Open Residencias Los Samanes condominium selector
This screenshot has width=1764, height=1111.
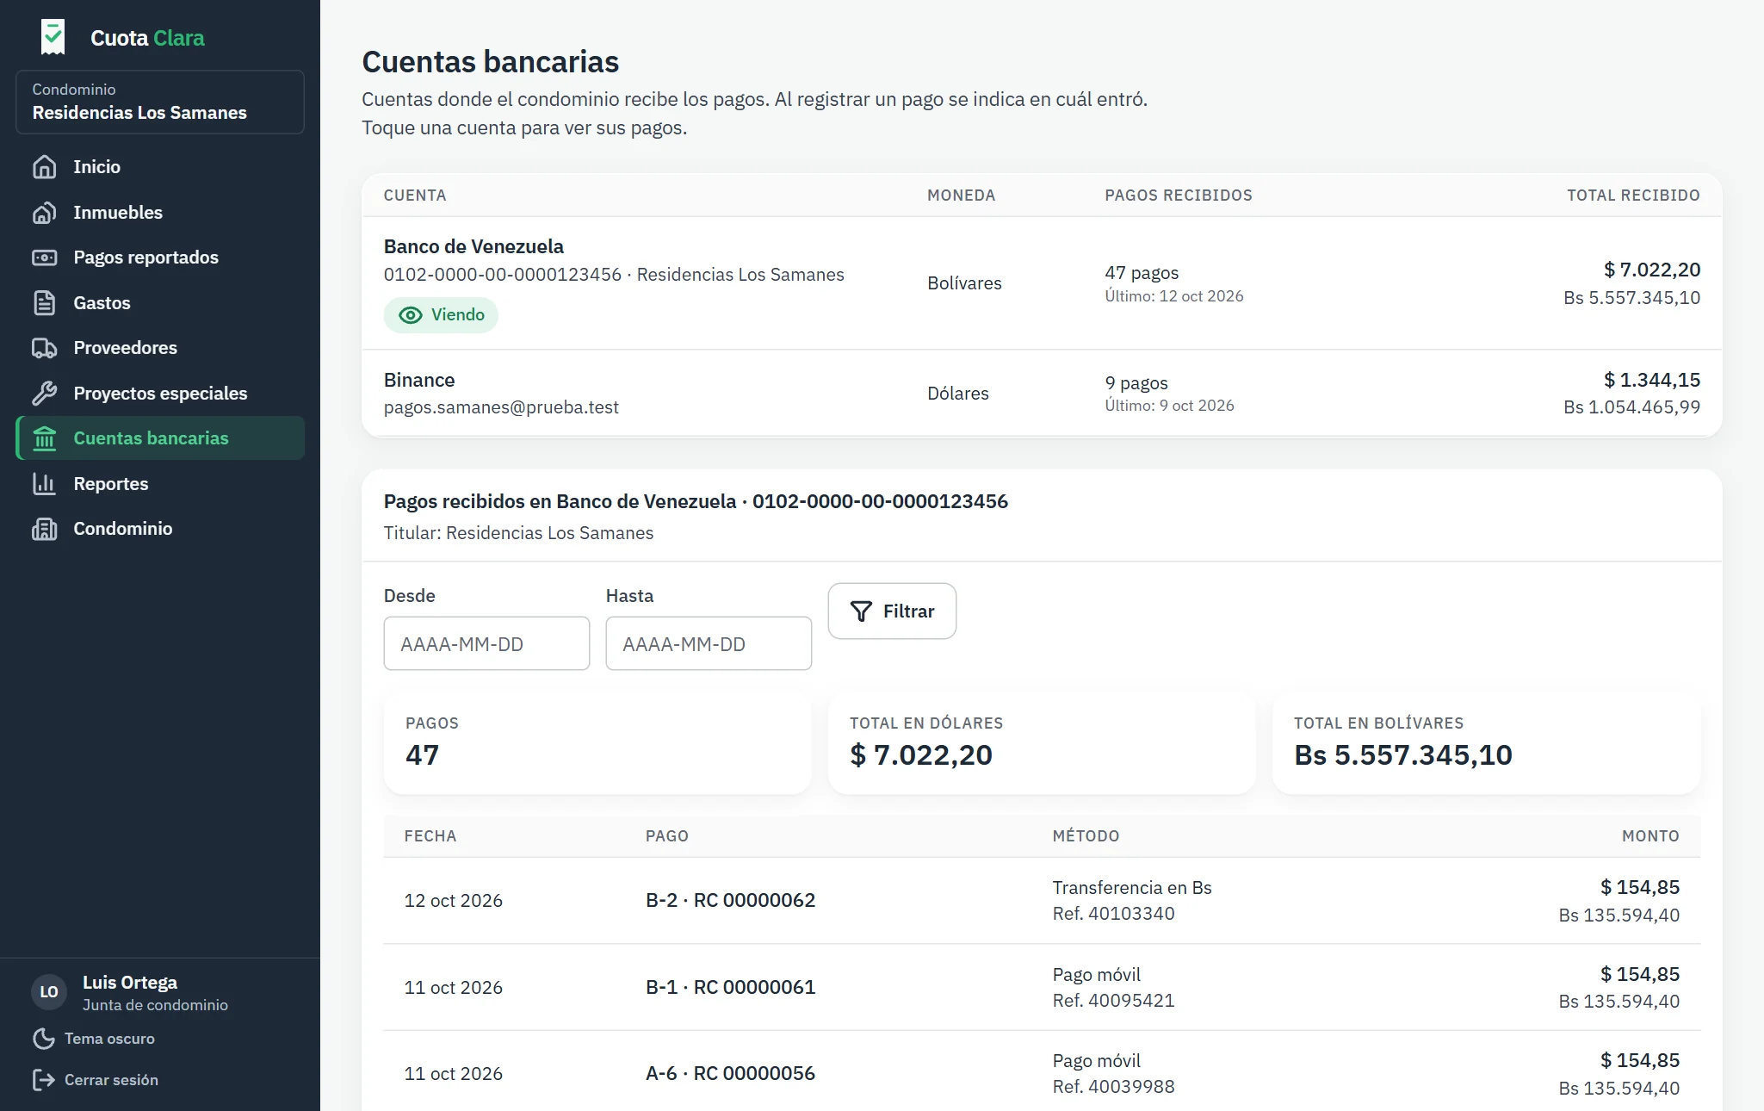pos(160,102)
